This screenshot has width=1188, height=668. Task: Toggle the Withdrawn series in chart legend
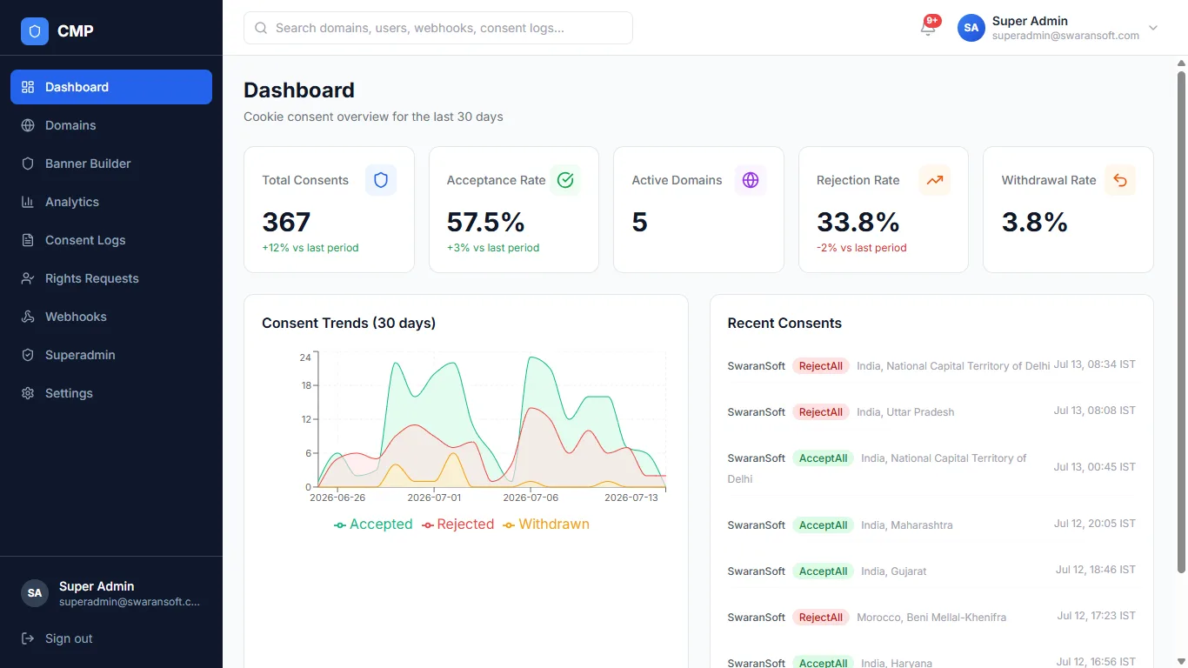[x=546, y=524]
